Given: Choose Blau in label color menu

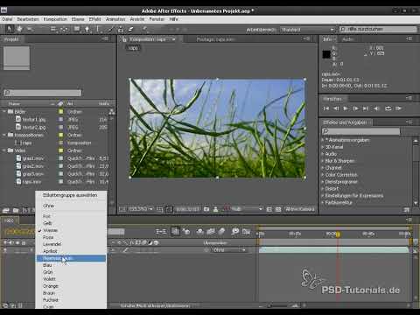Looking at the screenshot, I should click(71, 265).
